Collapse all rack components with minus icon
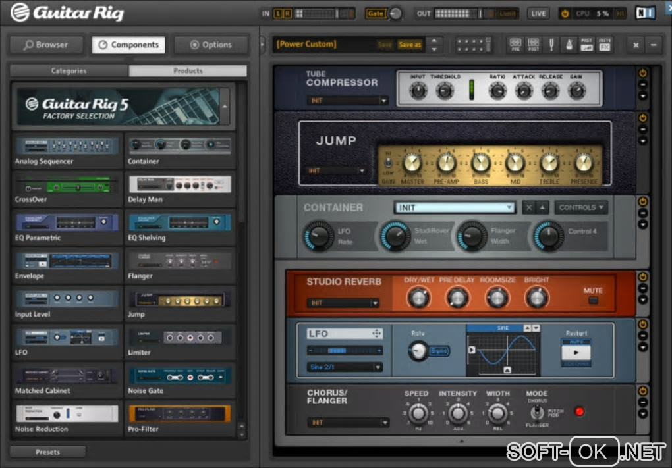 pos(654,45)
